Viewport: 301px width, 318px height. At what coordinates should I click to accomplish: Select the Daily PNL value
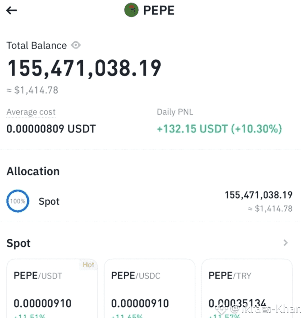pos(219,129)
